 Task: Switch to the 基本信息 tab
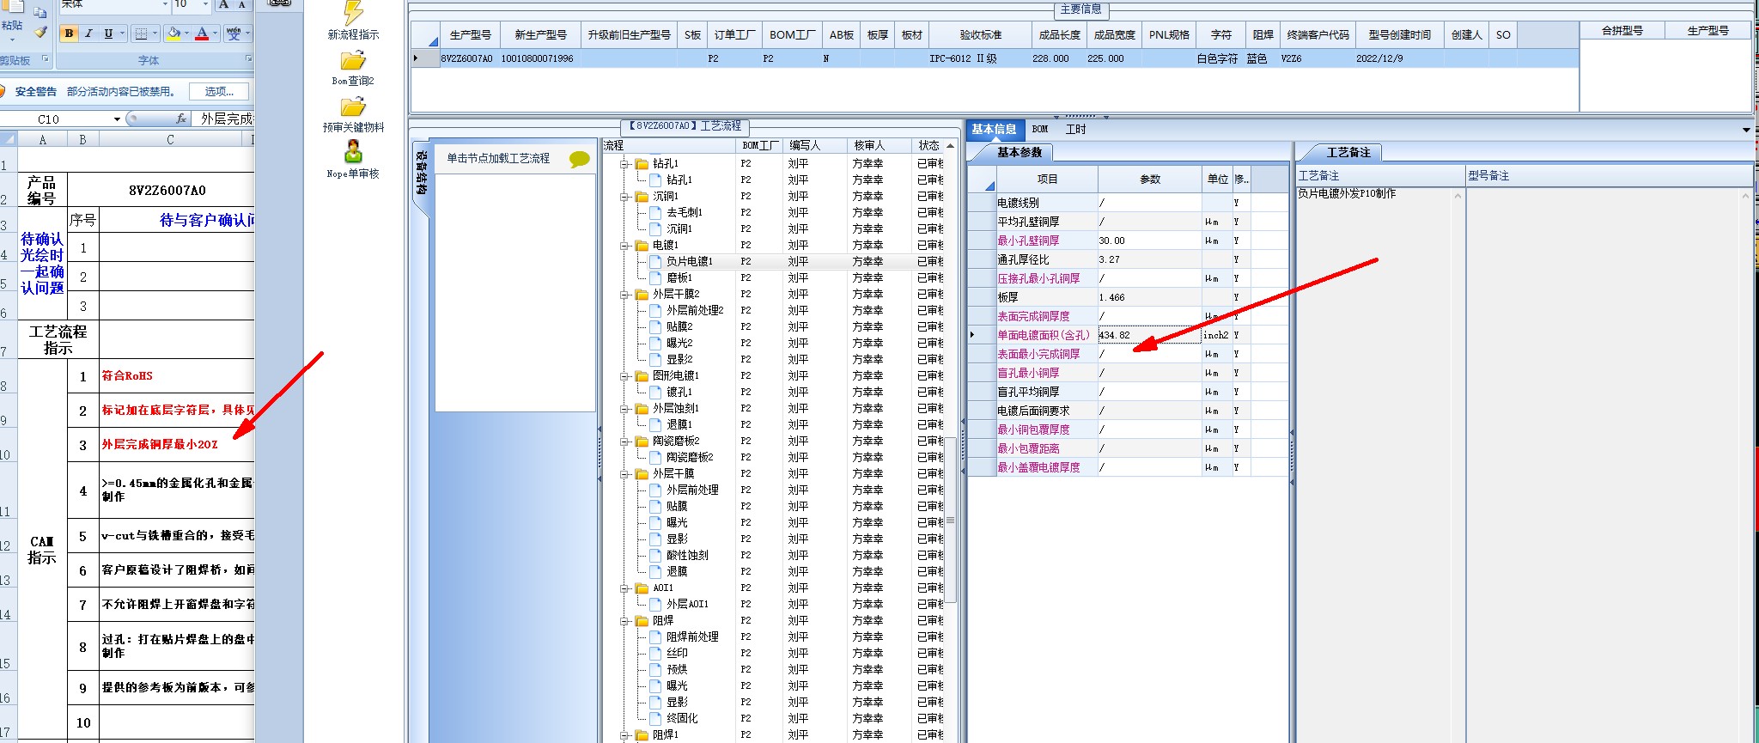pos(994,129)
